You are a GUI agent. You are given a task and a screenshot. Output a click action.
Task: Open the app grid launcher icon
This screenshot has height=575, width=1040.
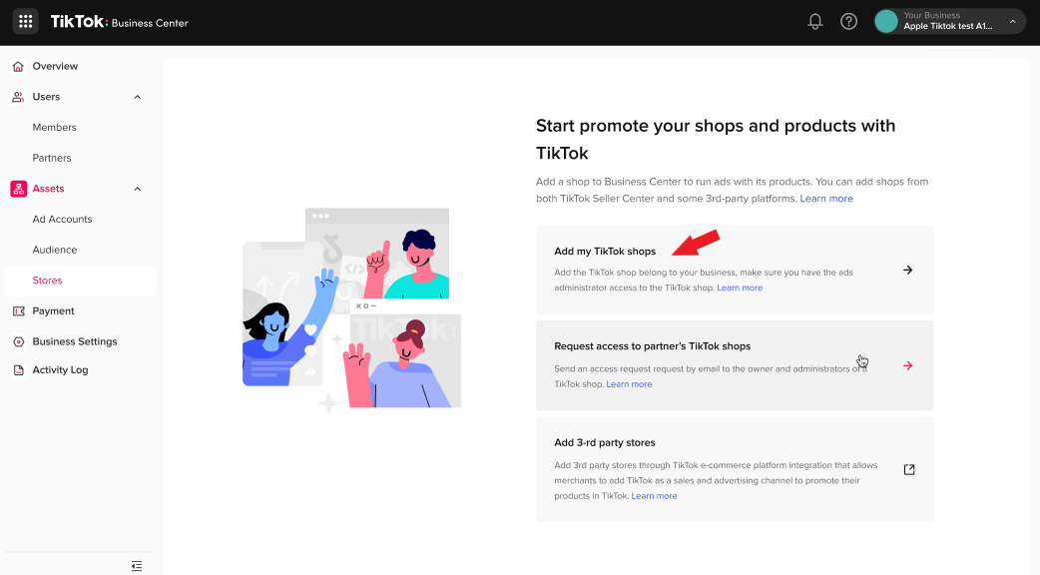[26, 22]
